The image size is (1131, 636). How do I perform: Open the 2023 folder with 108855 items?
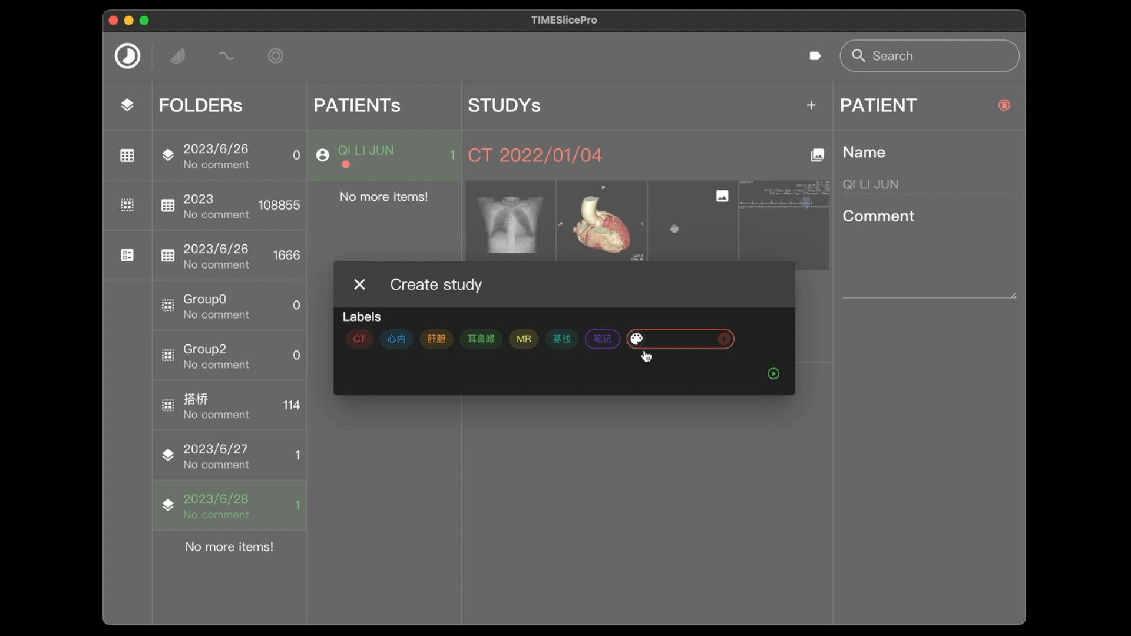click(230, 206)
